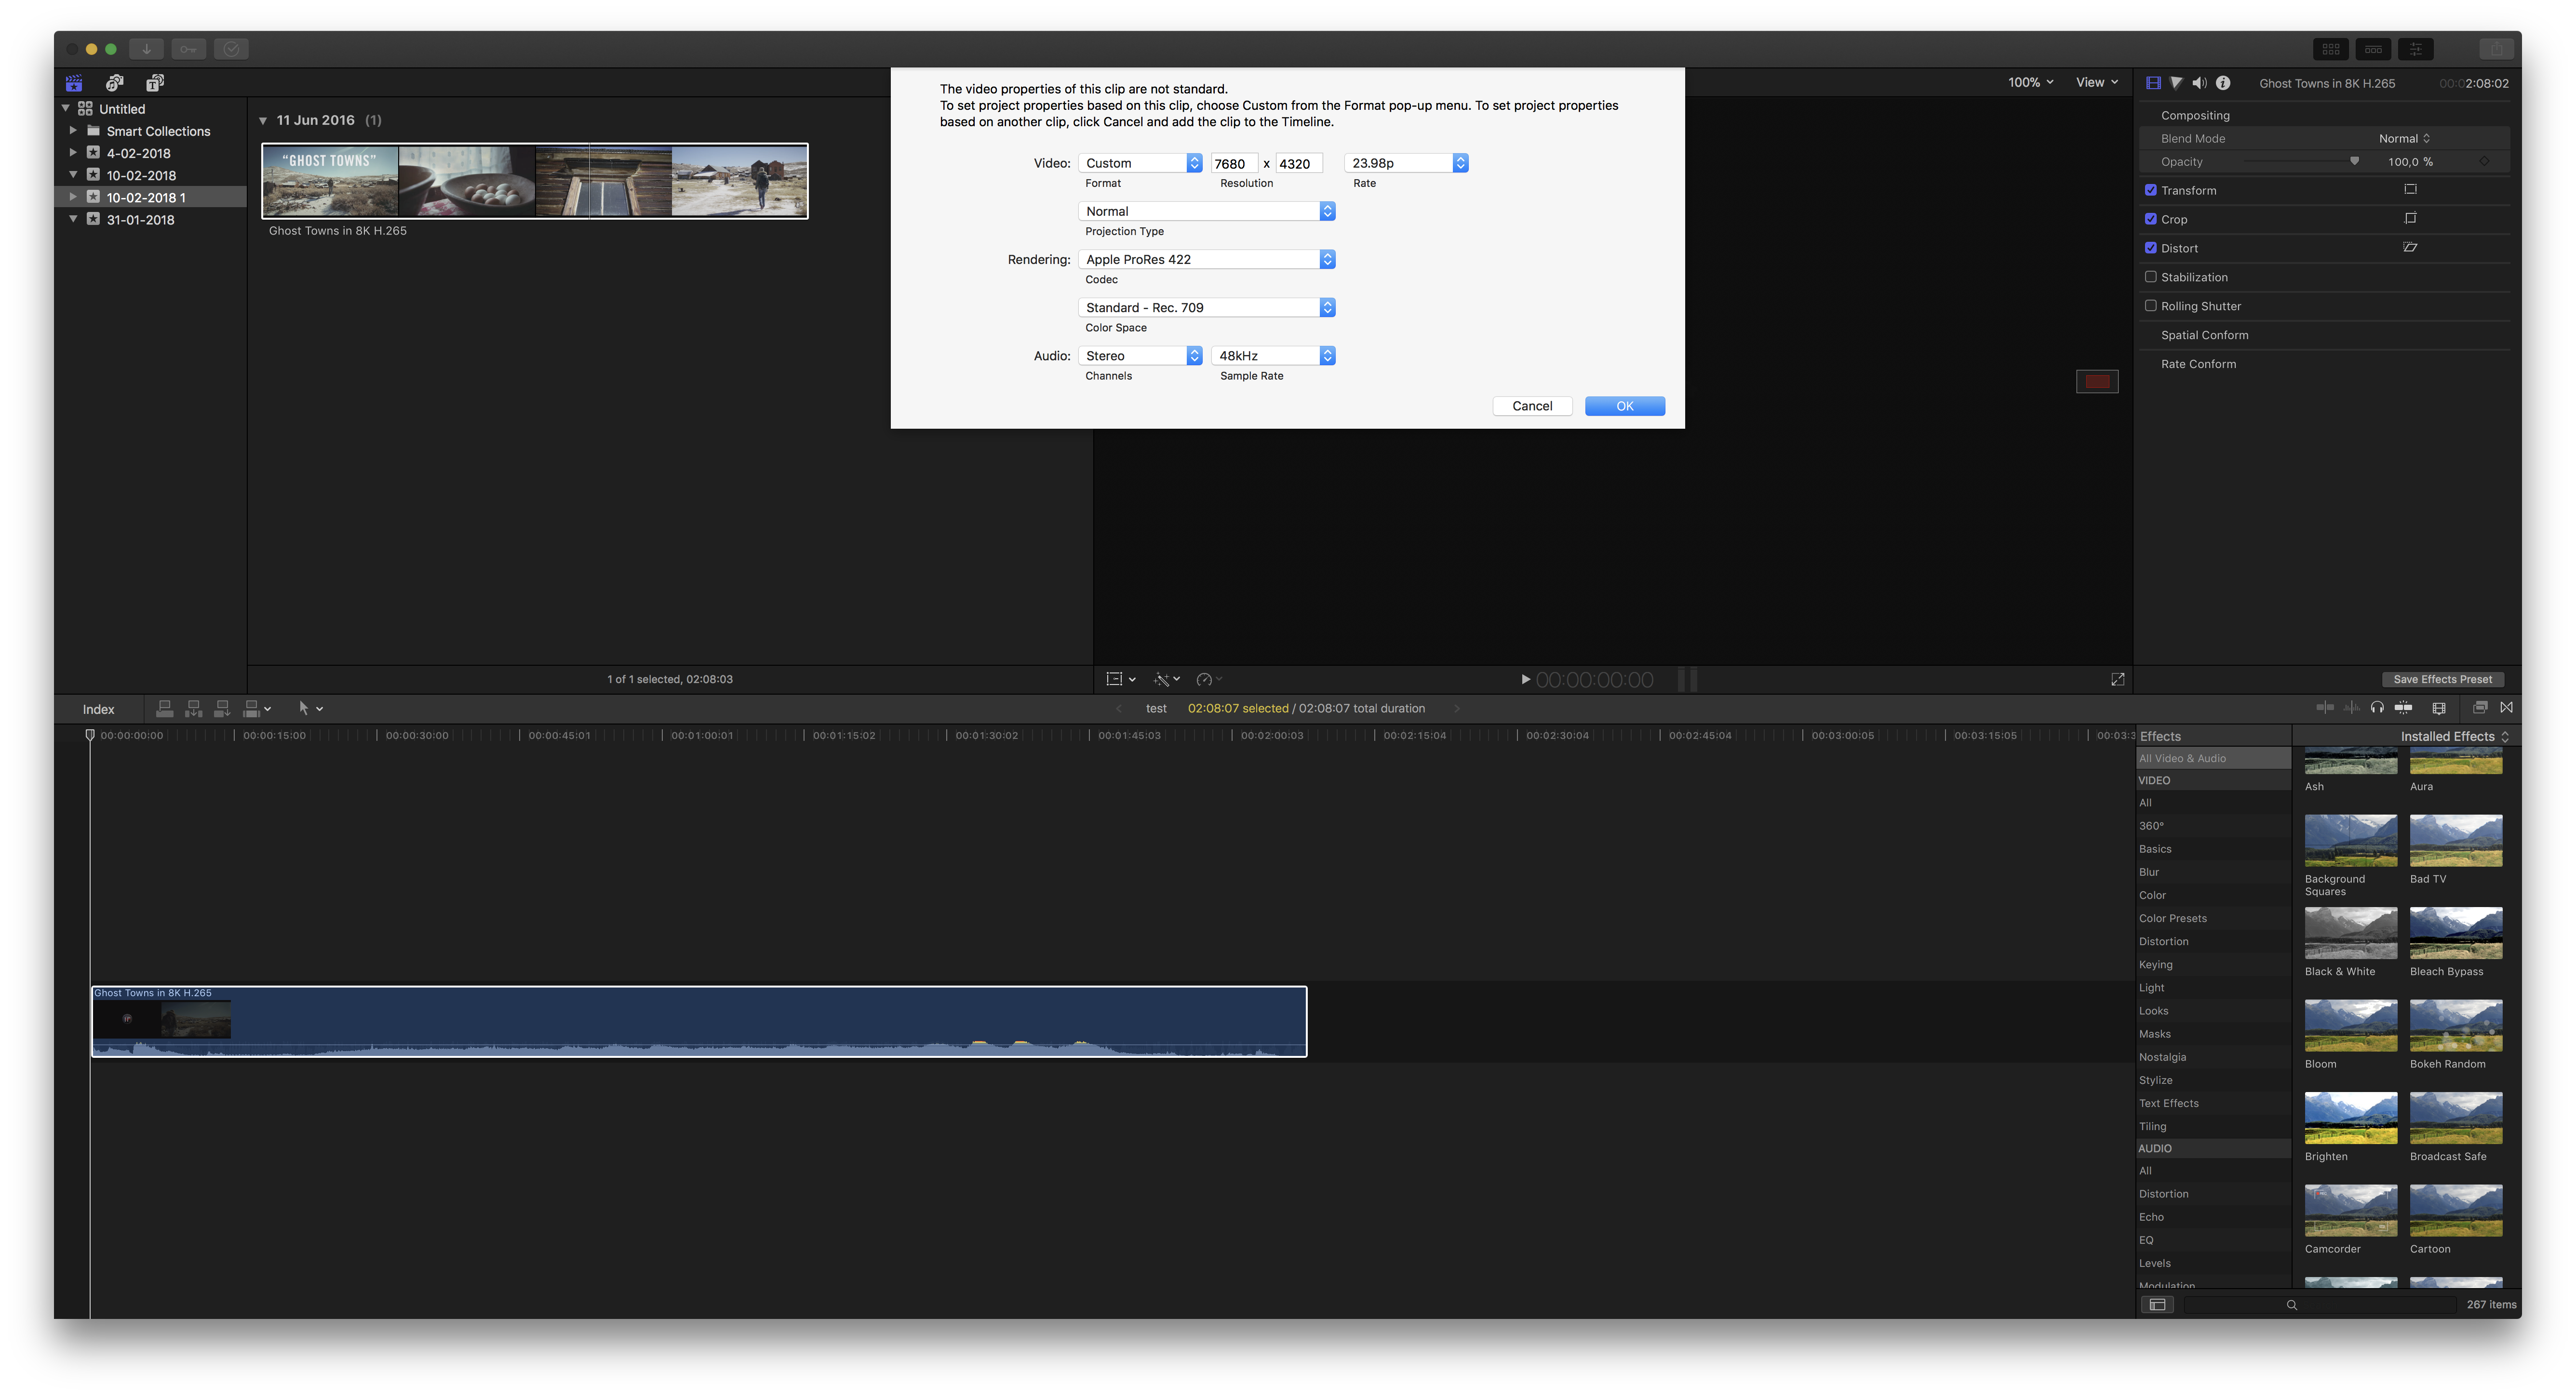
Task: Click the OK button in dialog
Action: coord(1624,406)
